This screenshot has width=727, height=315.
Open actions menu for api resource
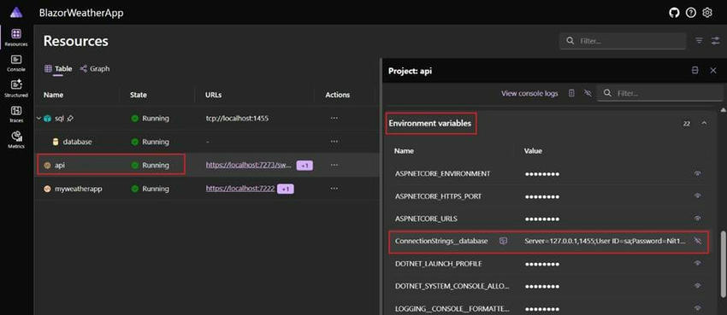point(334,165)
